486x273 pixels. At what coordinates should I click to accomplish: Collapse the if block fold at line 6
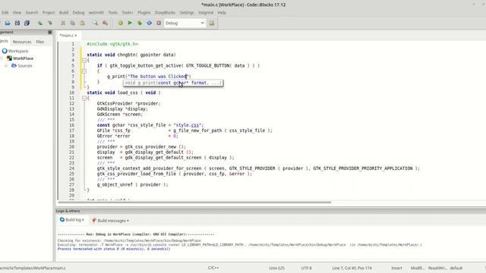pyautogui.click(x=84, y=71)
